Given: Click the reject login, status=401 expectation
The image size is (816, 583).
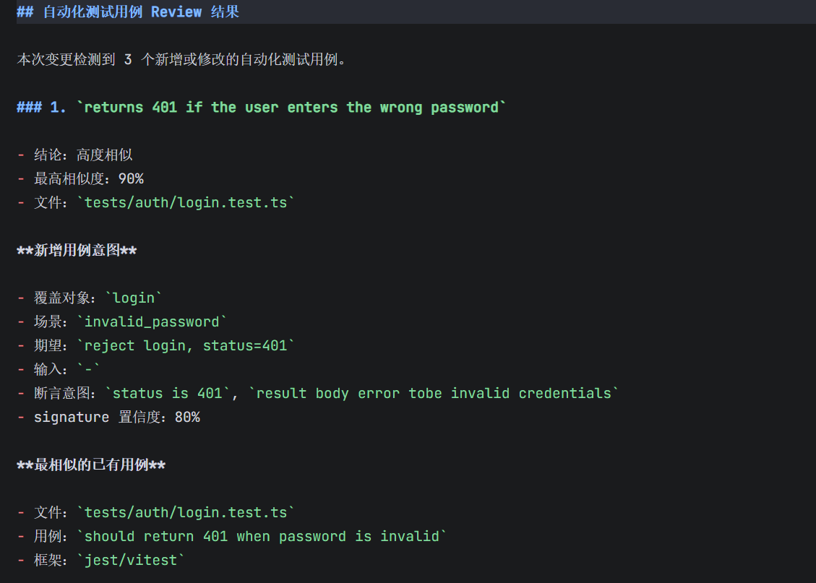Looking at the screenshot, I should [x=186, y=346].
